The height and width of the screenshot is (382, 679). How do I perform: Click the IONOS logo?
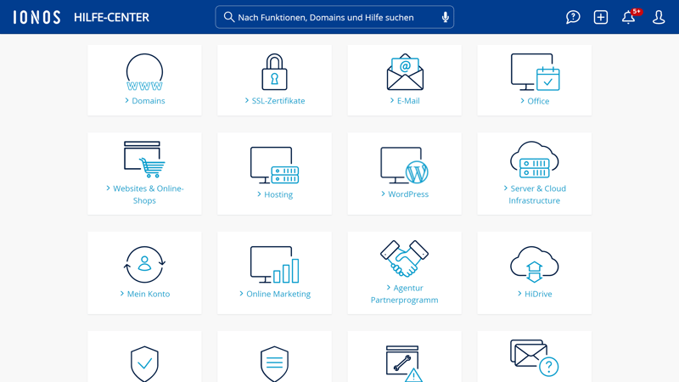36,17
